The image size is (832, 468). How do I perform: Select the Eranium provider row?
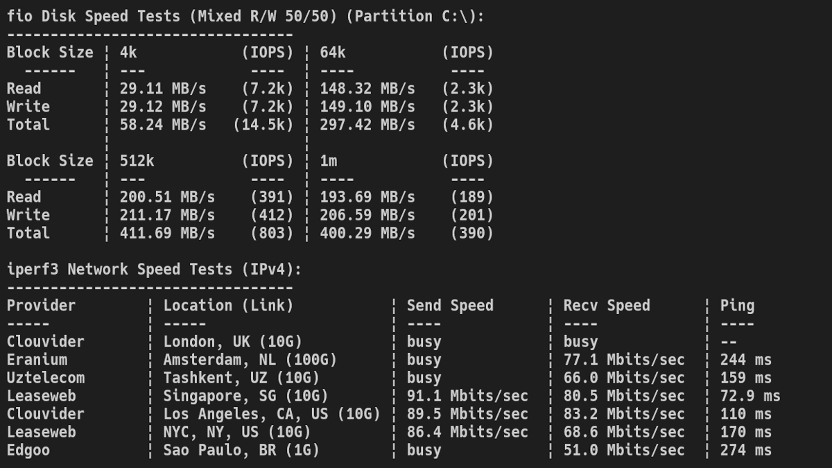389,360
